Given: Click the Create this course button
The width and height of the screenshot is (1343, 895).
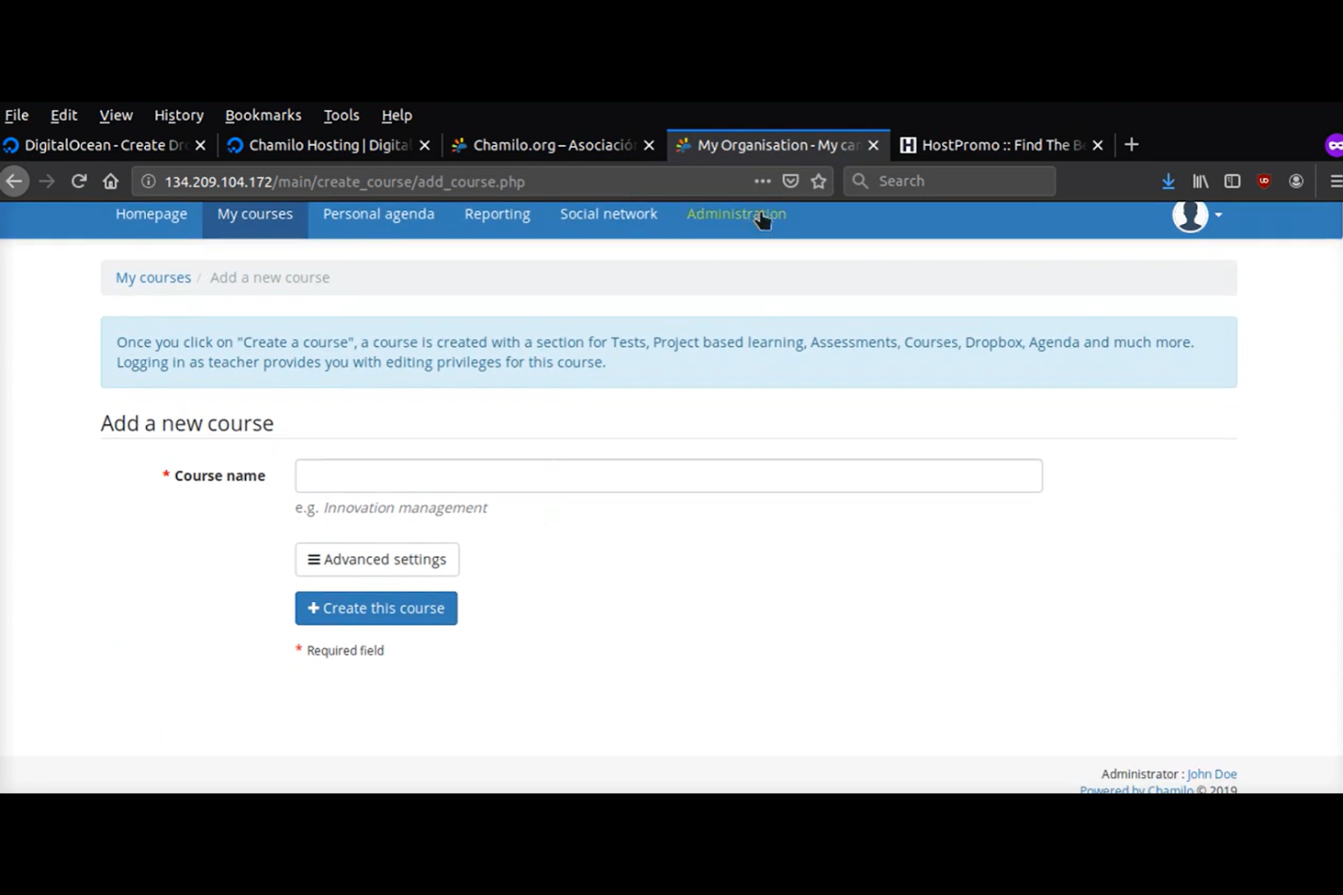Looking at the screenshot, I should (x=376, y=608).
